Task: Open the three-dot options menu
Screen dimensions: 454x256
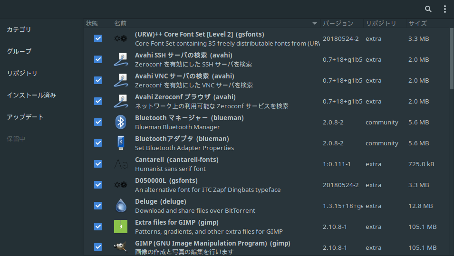Action: 445,9
